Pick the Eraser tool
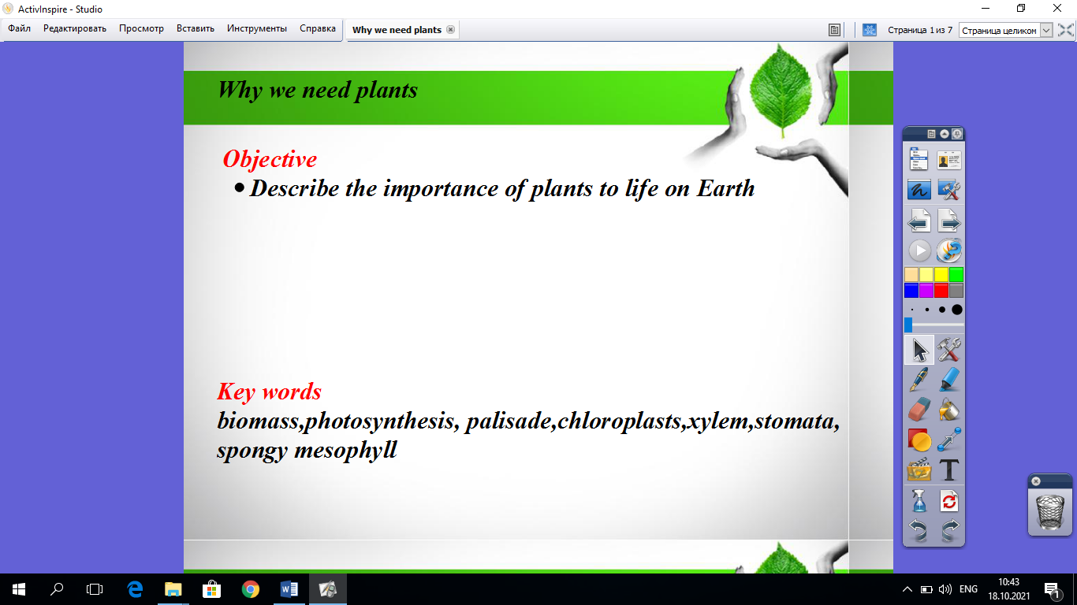 919,410
